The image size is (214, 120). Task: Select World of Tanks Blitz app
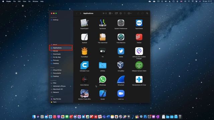84,93
